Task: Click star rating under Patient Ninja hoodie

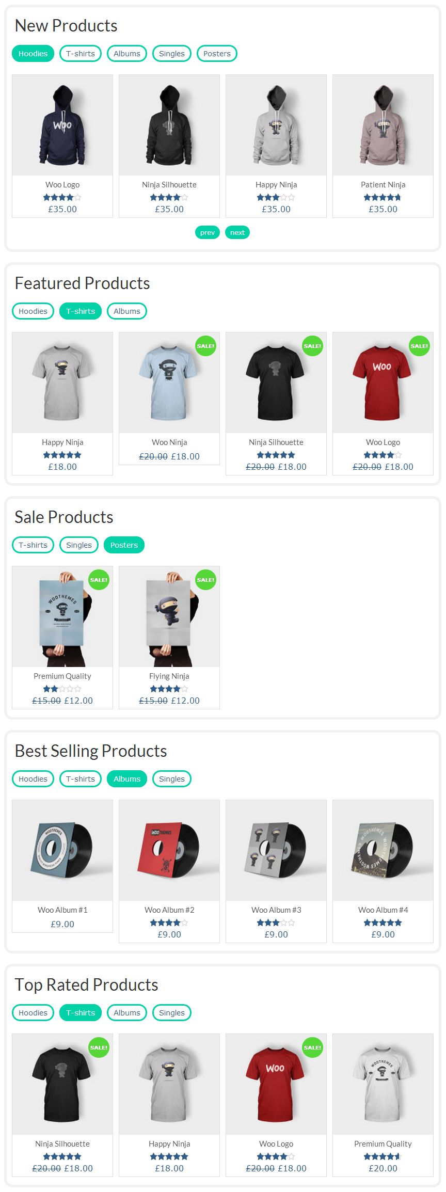Action: 383,197
